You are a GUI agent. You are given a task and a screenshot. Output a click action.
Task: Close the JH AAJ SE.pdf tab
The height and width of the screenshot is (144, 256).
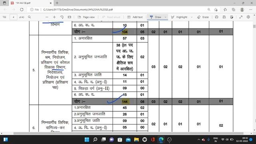(50, 3)
